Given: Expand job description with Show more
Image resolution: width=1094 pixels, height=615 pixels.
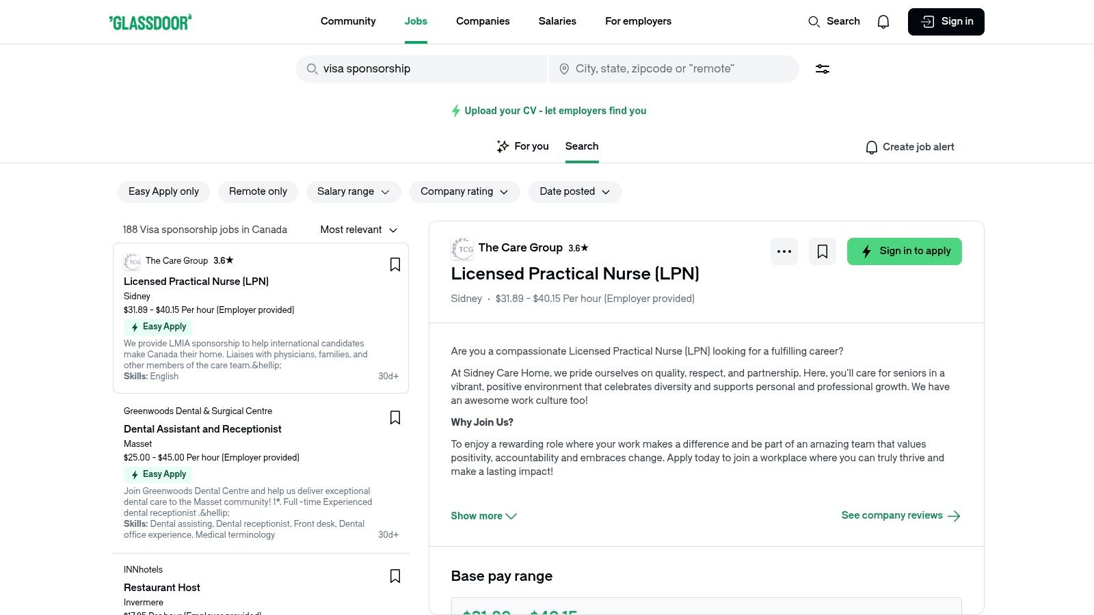Looking at the screenshot, I should (x=483, y=516).
